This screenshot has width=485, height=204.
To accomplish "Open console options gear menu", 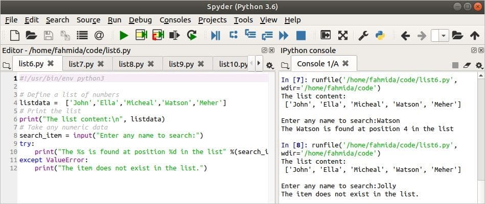I will (479, 65).
